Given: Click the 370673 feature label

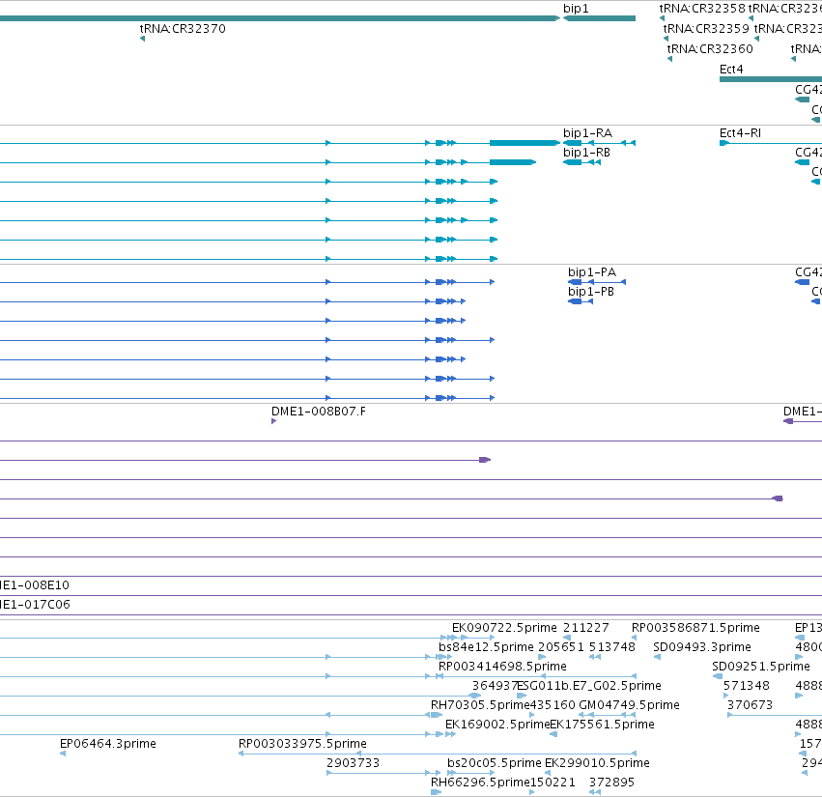Looking at the screenshot, I should pos(751,705).
